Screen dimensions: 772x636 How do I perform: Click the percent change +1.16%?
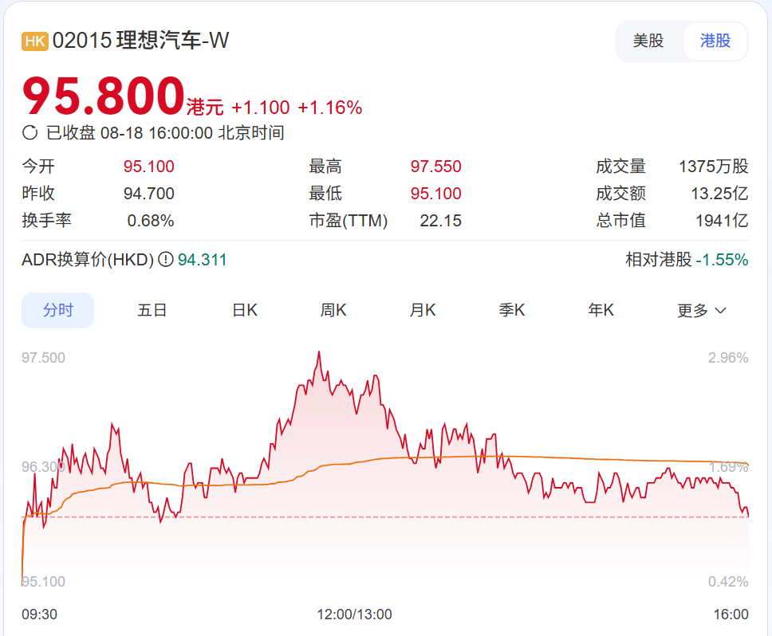click(330, 108)
